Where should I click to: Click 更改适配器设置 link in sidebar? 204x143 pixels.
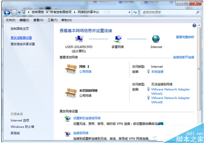(x=21, y=38)
